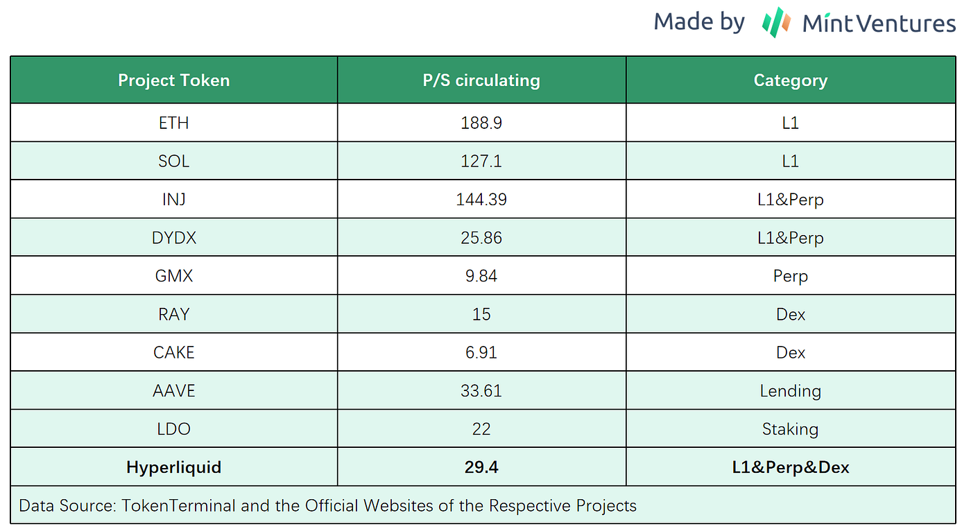
Task: Select the "P/S circulating" column header
Action: pyautogui.click(x=482, y=80)
